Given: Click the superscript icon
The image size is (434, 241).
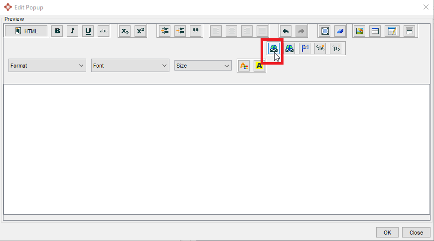Looking at the screenshot, I should click(x=141, y=31).
